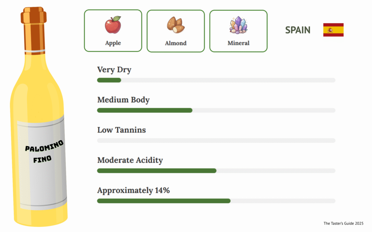Select the Mineral flavor card label
Screen dimensions: 372x232
coord(238,43)
